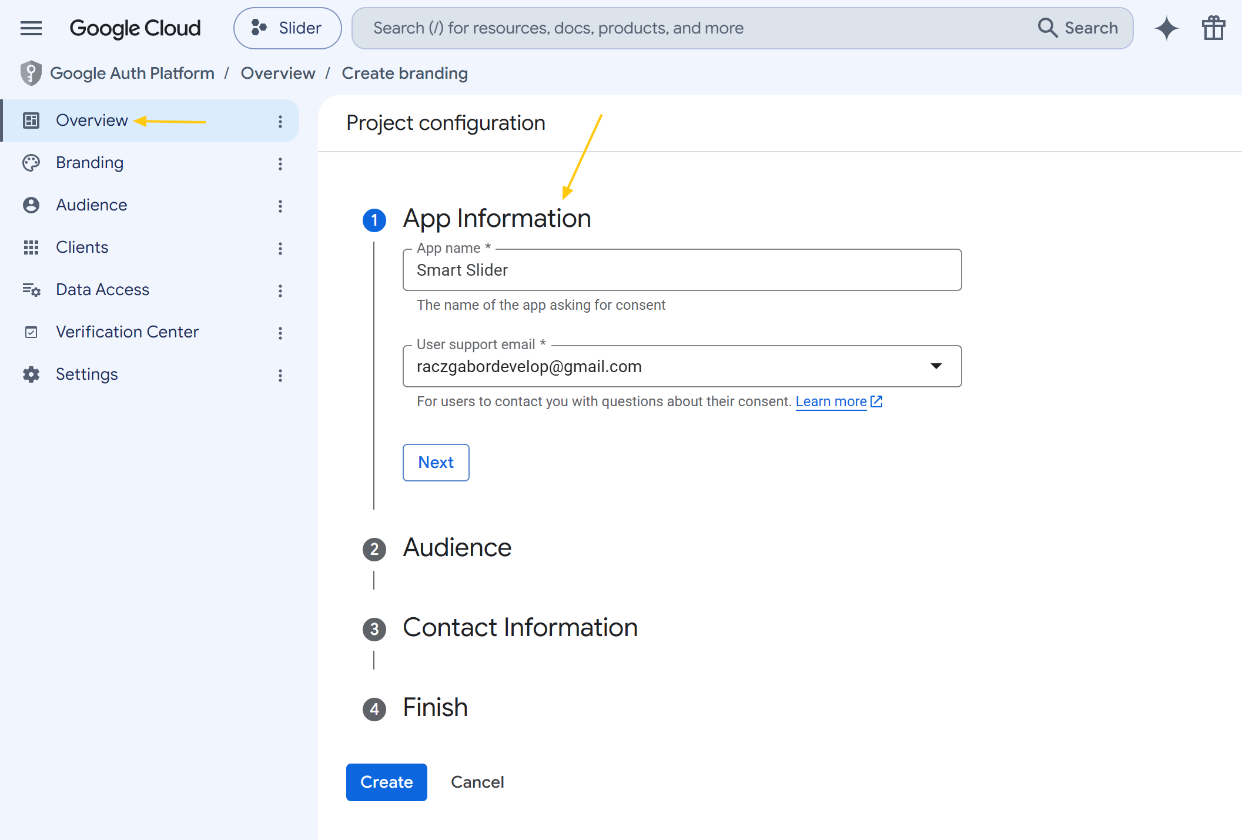Expand step 3 Contact Information
The height and width of the screenshot is (840, 1242).
coord(520,628)
